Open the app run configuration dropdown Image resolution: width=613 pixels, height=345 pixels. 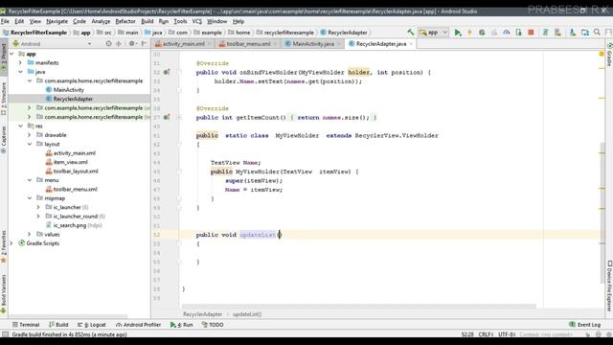(433, 33)
